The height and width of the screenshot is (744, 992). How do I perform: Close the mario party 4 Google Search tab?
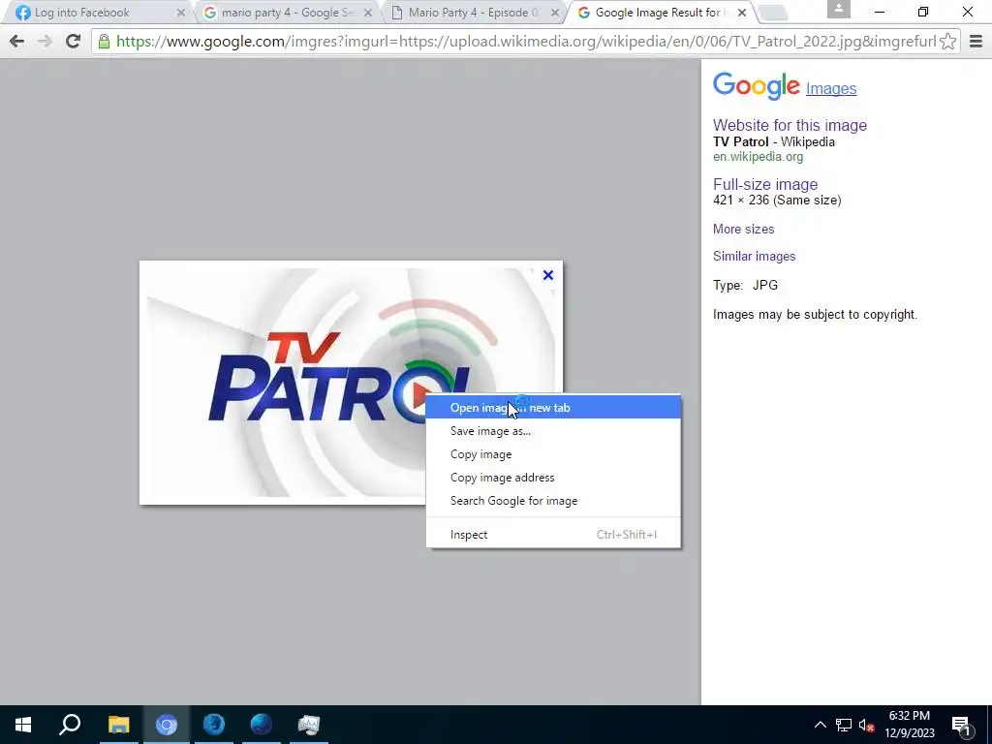(367, 12)
